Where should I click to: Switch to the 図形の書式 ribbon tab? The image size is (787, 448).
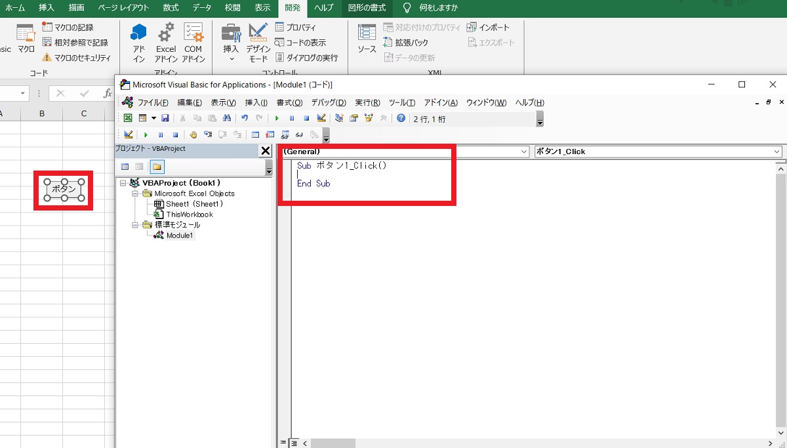tap(367, 8)
